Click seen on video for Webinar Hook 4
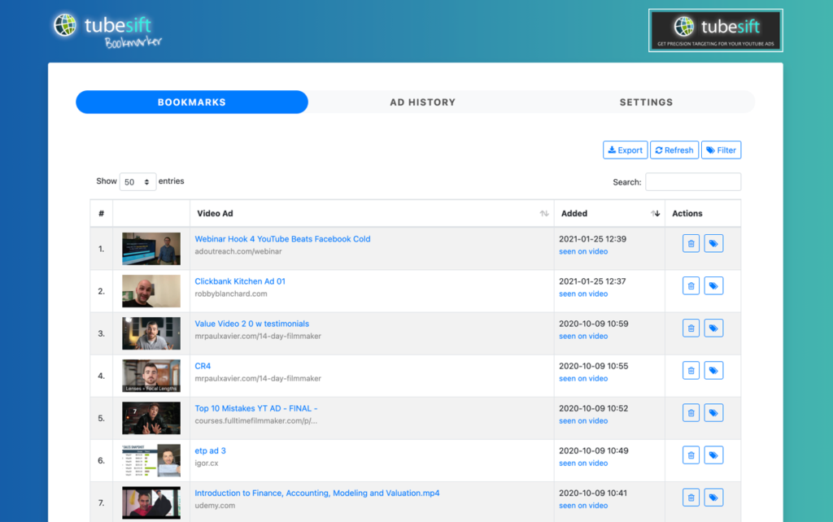833x522 pixels. coord(583,251)
